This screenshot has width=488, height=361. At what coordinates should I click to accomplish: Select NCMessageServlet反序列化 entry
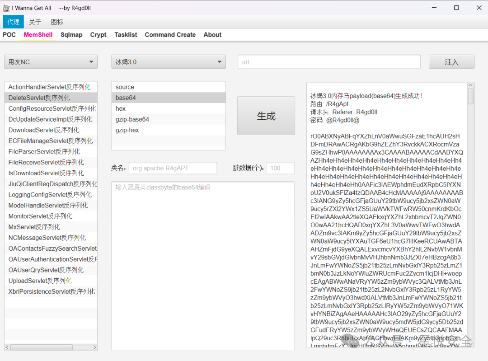[51, 238]
